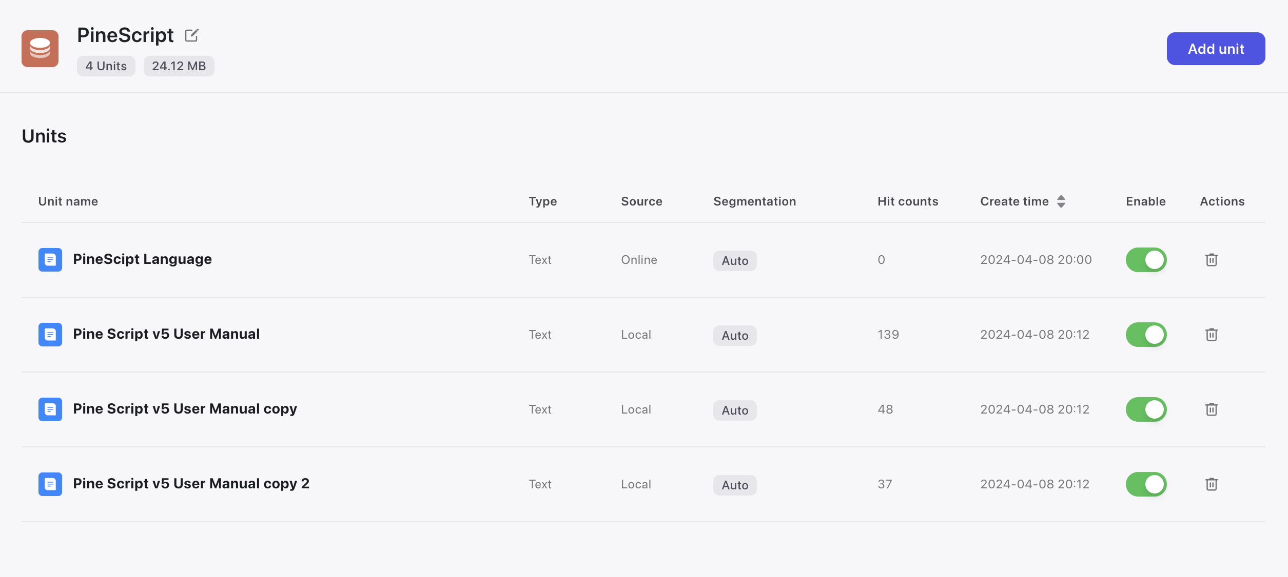Open Pine Script v5 User Manual copy
Image resolution: width=1288 pixels, height=577 pixels.
click(x=185, y=409)
